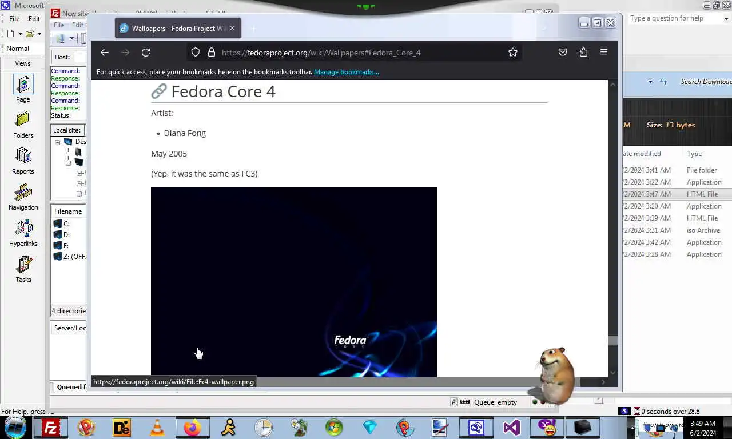Open the Normal style combo box in FrontPage

tap(24, 49)
